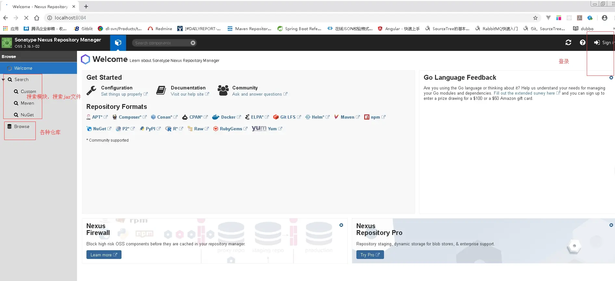The height and width of the screenshot is (281, 615).
Task: Click the Community people icon
Action: pyautogui.click(x=223, y=90)
